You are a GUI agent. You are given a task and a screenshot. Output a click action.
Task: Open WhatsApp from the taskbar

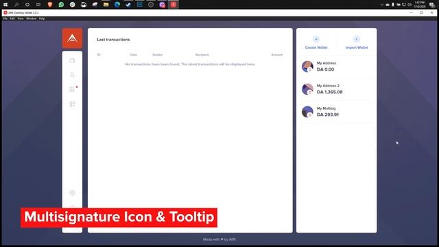pyautogui.click(x=61, y=5)
